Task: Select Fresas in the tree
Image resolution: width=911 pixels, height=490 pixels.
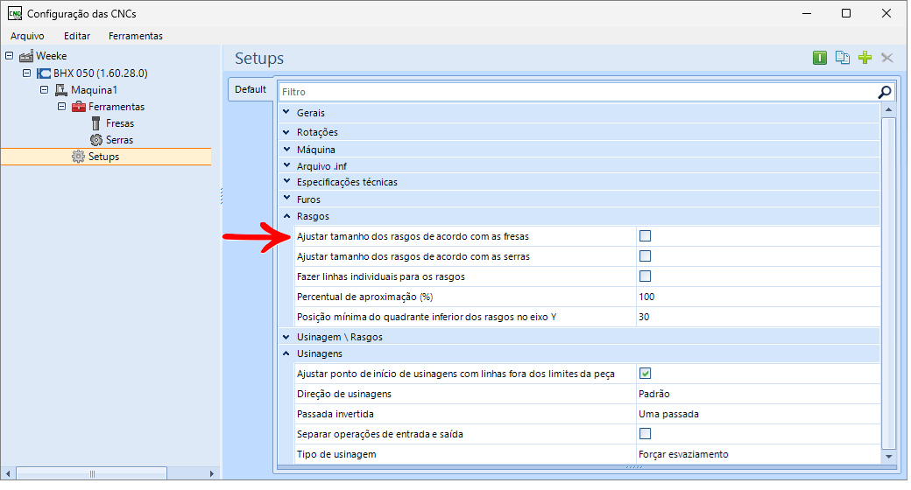Action: pyautogui.click(x=120, y=123)
